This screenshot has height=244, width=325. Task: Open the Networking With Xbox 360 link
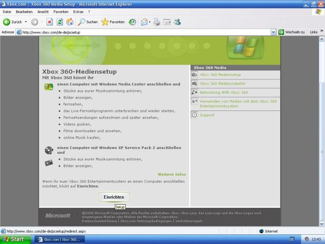[x=224, y=92]
